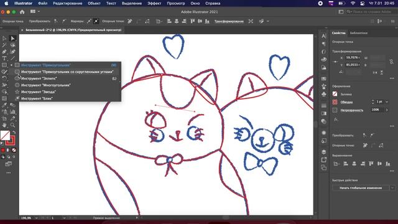
Task: Open more Align options ellipsis
Action: coord(392,171)
